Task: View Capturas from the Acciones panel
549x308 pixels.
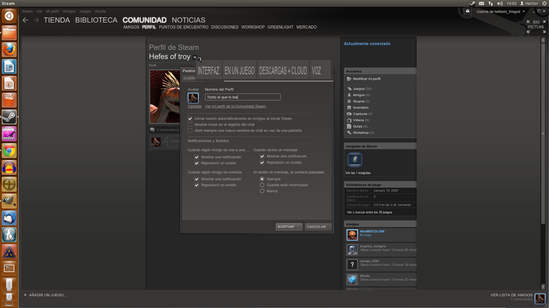Action: tap(361, 114)
